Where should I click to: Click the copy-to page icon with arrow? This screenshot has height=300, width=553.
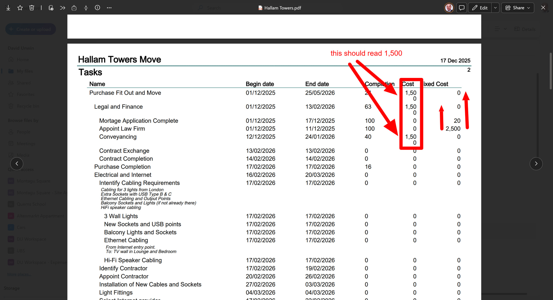coord(51,8)
